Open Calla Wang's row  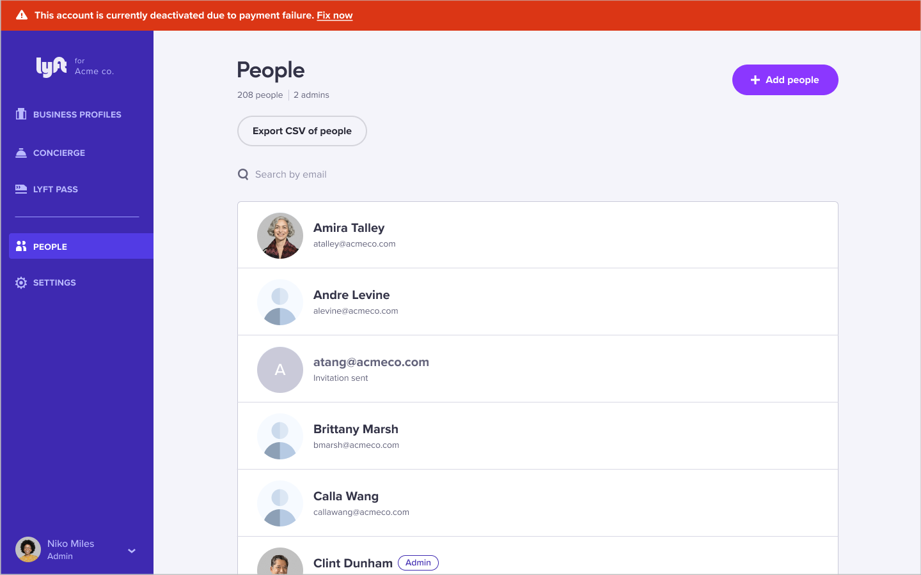[538, 503]
